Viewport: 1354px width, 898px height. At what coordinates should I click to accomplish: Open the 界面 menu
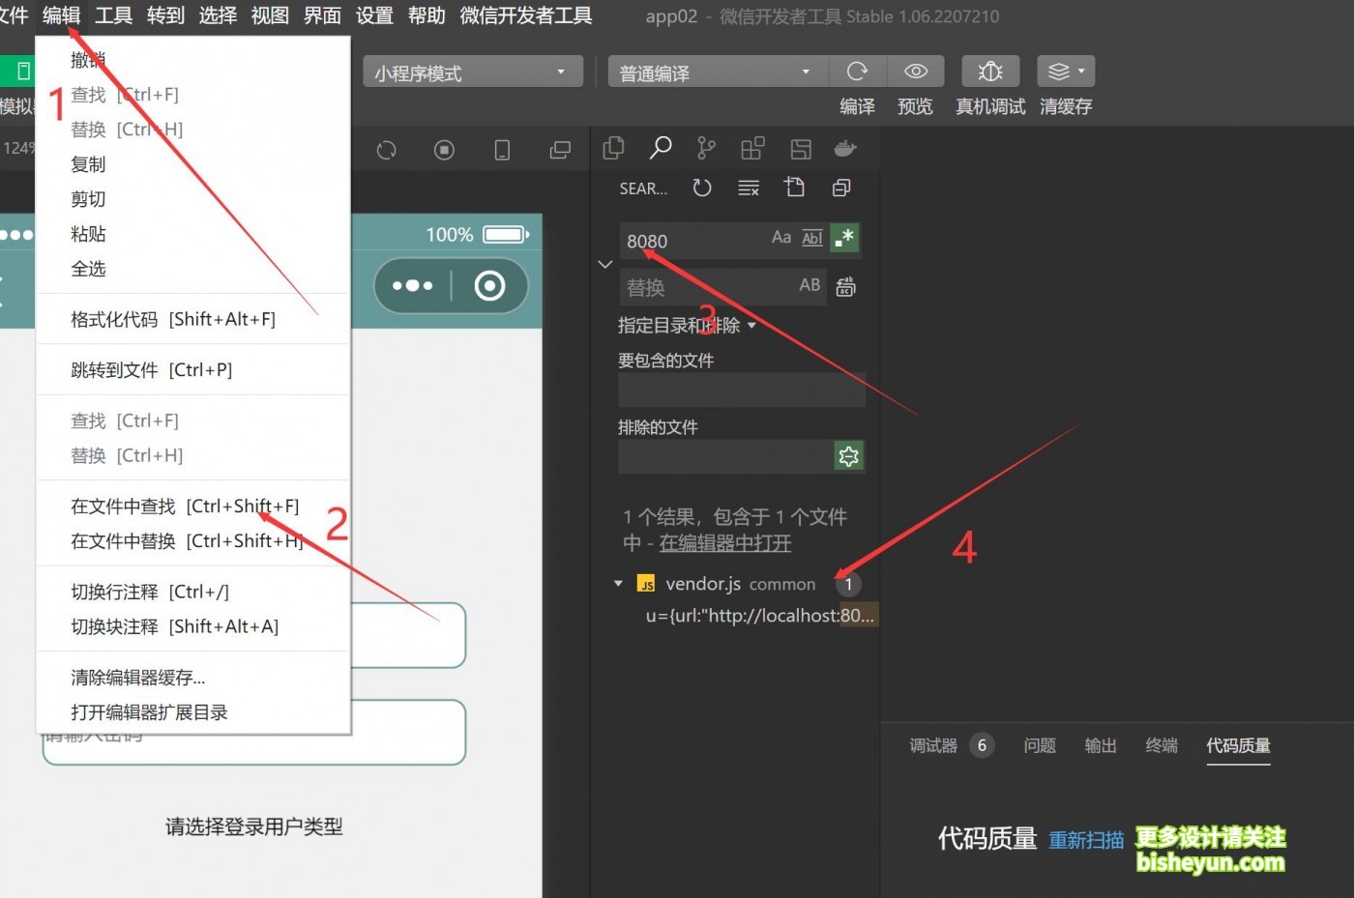[x=322, y=15]
